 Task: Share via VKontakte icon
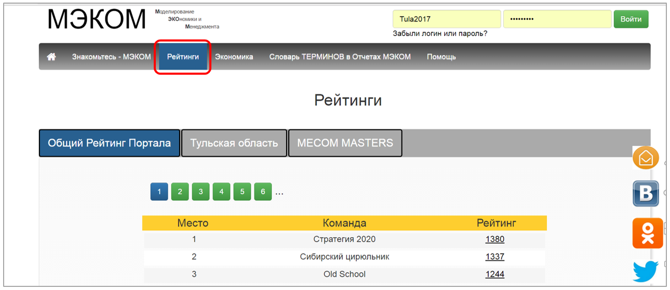tap(646, 194)
